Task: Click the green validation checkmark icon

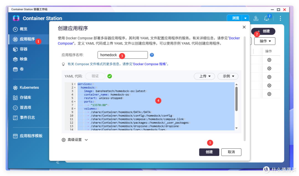Action: click(x=110, y=76)
